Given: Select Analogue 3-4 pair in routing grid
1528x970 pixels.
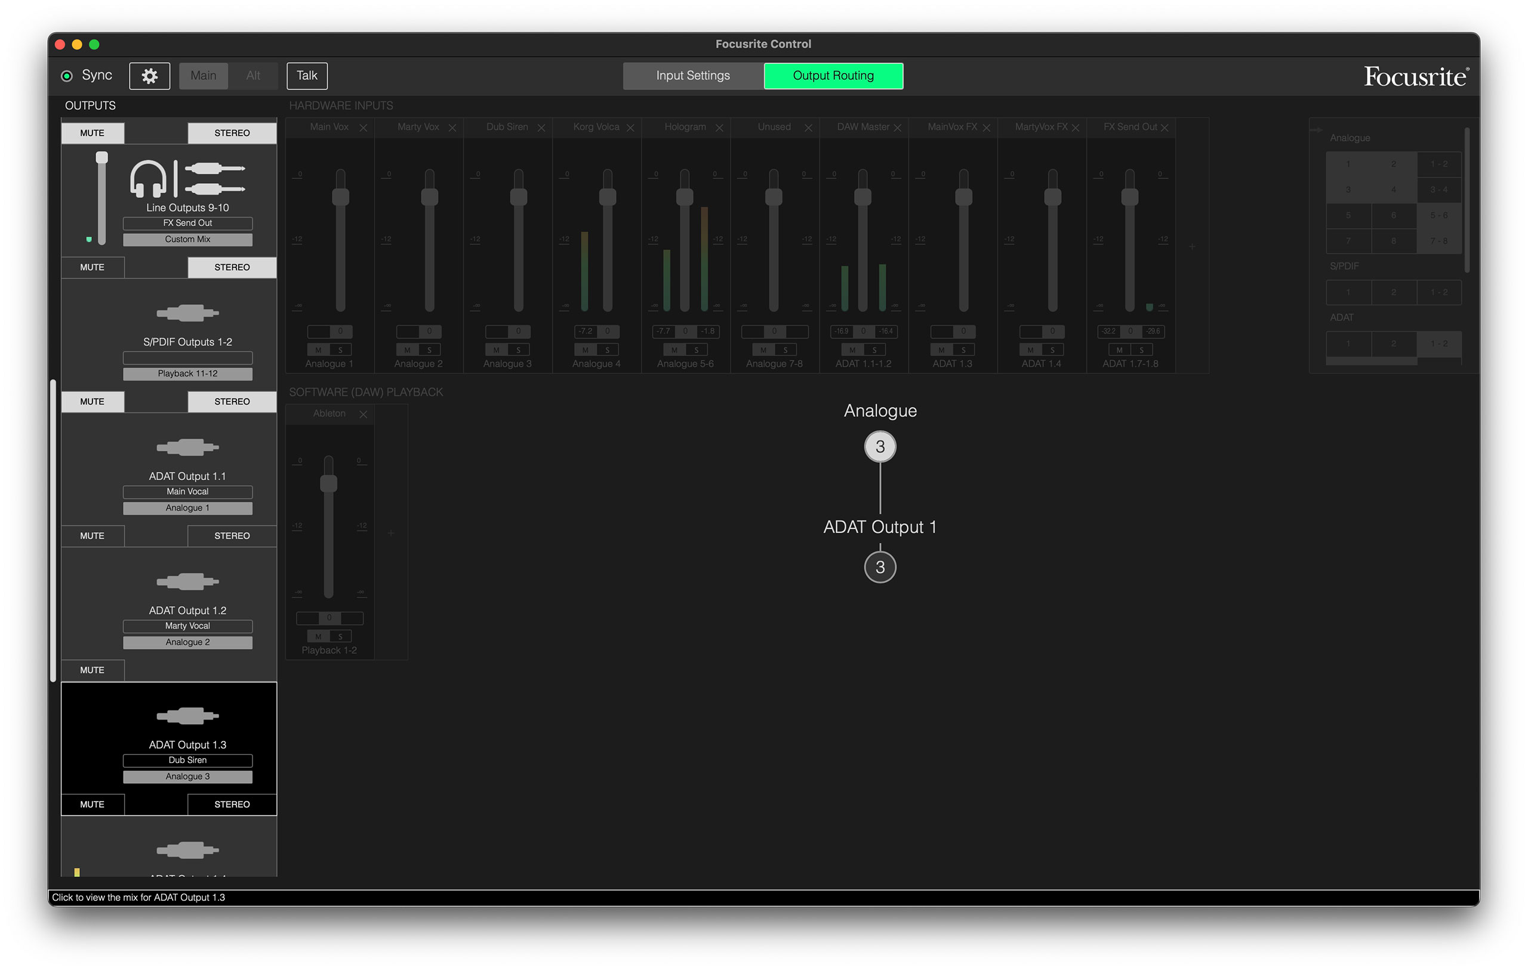Looking at the screenshot, I should (1439, 190).
